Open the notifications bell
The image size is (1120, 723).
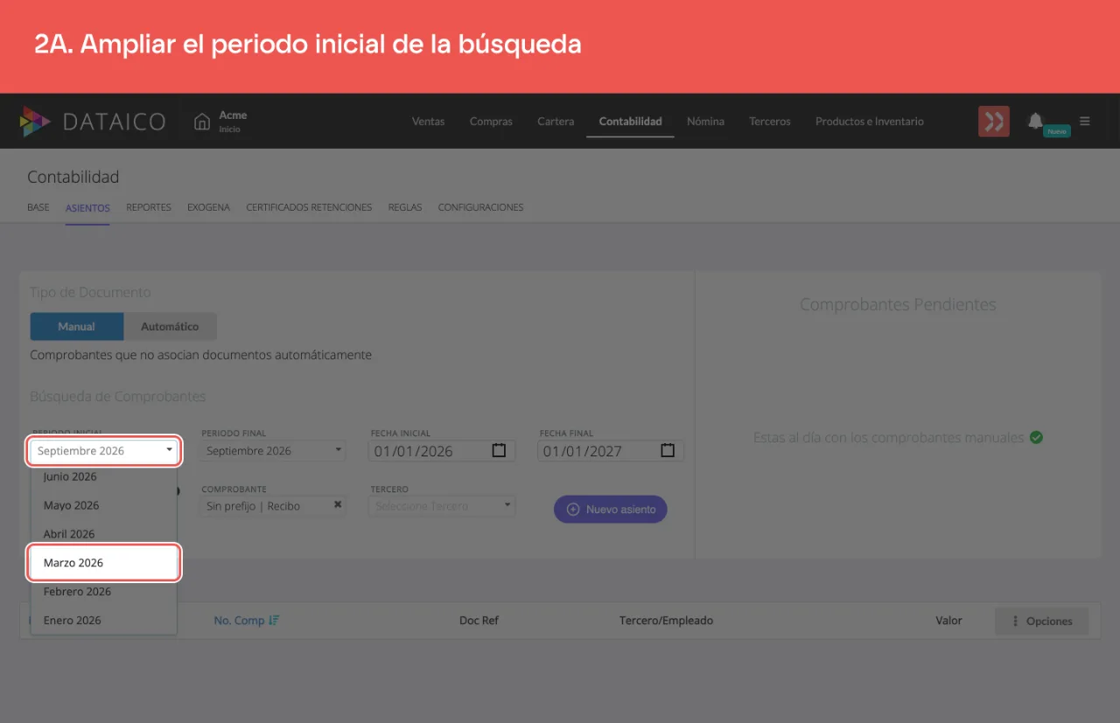pyautogui.click(x=1036, y=121)
